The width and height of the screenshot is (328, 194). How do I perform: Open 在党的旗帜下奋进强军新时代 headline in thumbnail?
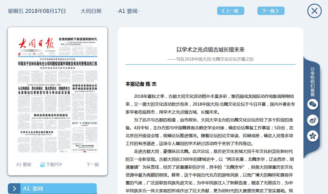(x=78, y=39)
